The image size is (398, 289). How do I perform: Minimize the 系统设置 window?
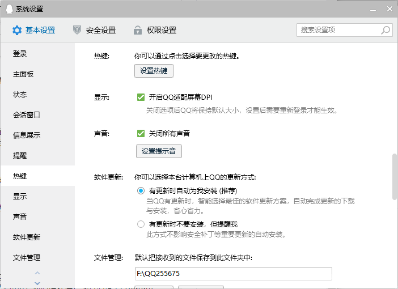point(373,10)
